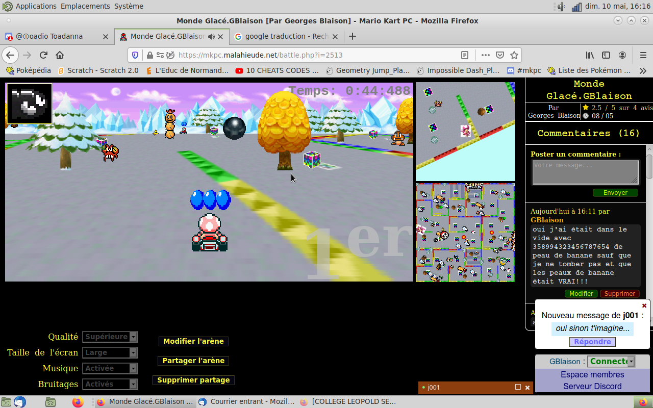Open the Musique dropdown

[x=110, y=368]
